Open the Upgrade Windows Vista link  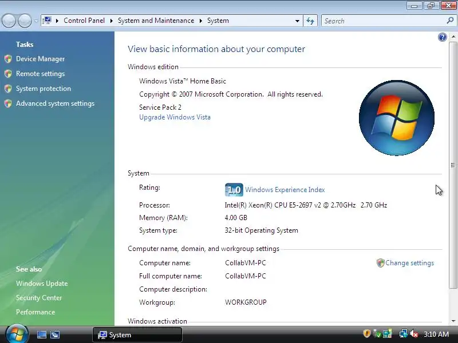[175, 117]
